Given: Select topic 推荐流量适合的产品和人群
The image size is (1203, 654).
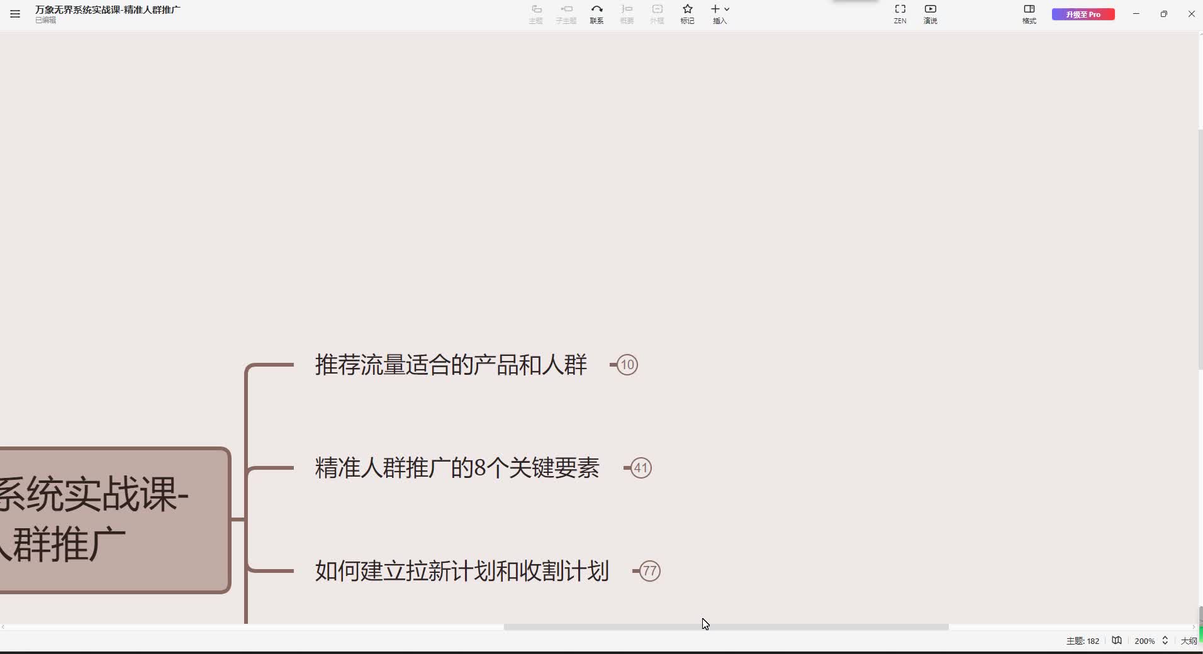Looking at the screenshot, I should point(451,365).
